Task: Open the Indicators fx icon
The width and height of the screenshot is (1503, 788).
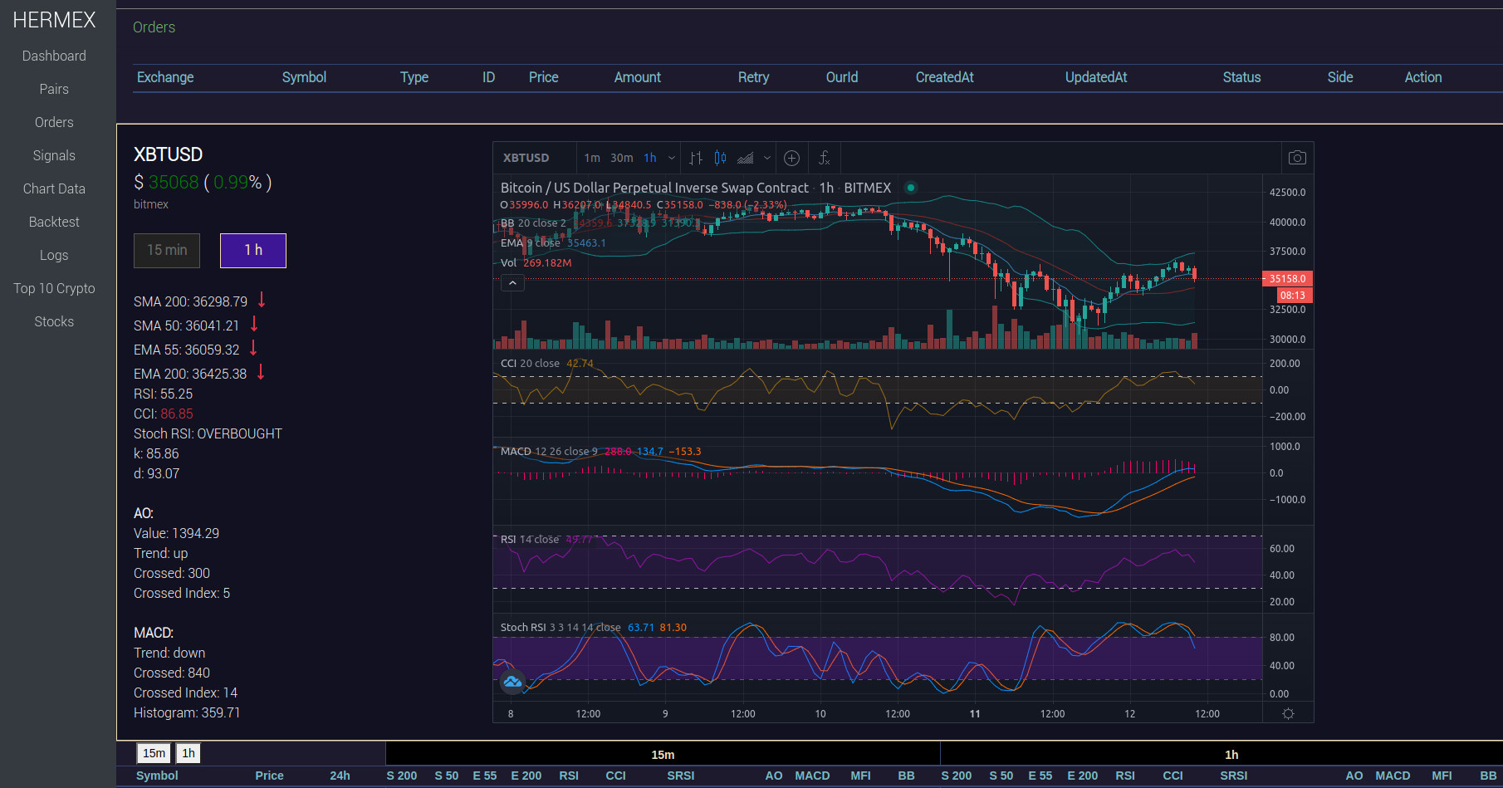Action: pyautogui.click(x=824, y=158)
